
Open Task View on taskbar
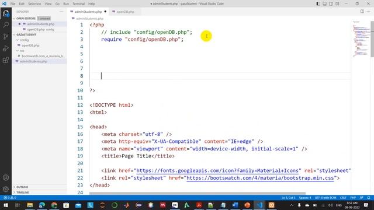click(x=18, y=205)
